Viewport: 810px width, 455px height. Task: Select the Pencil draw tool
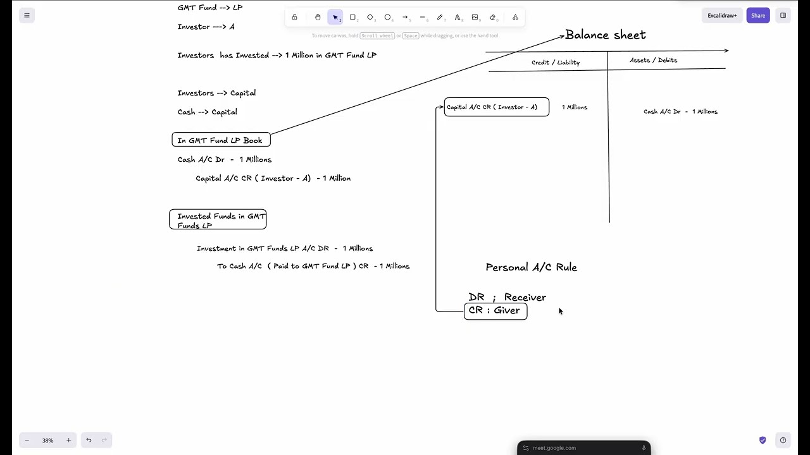(x=440, y=17)
